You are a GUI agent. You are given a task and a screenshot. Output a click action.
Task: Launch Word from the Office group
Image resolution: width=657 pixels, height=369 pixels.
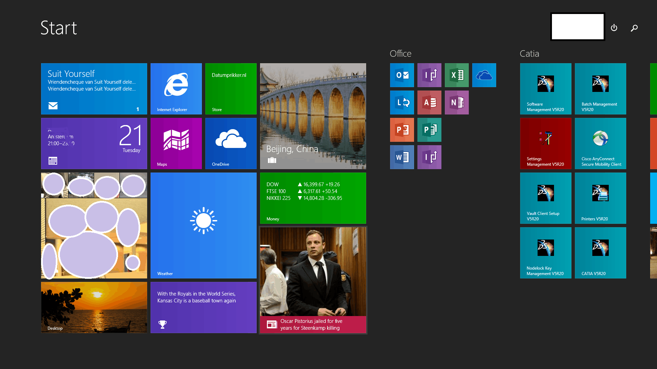(x=402, y=157)
